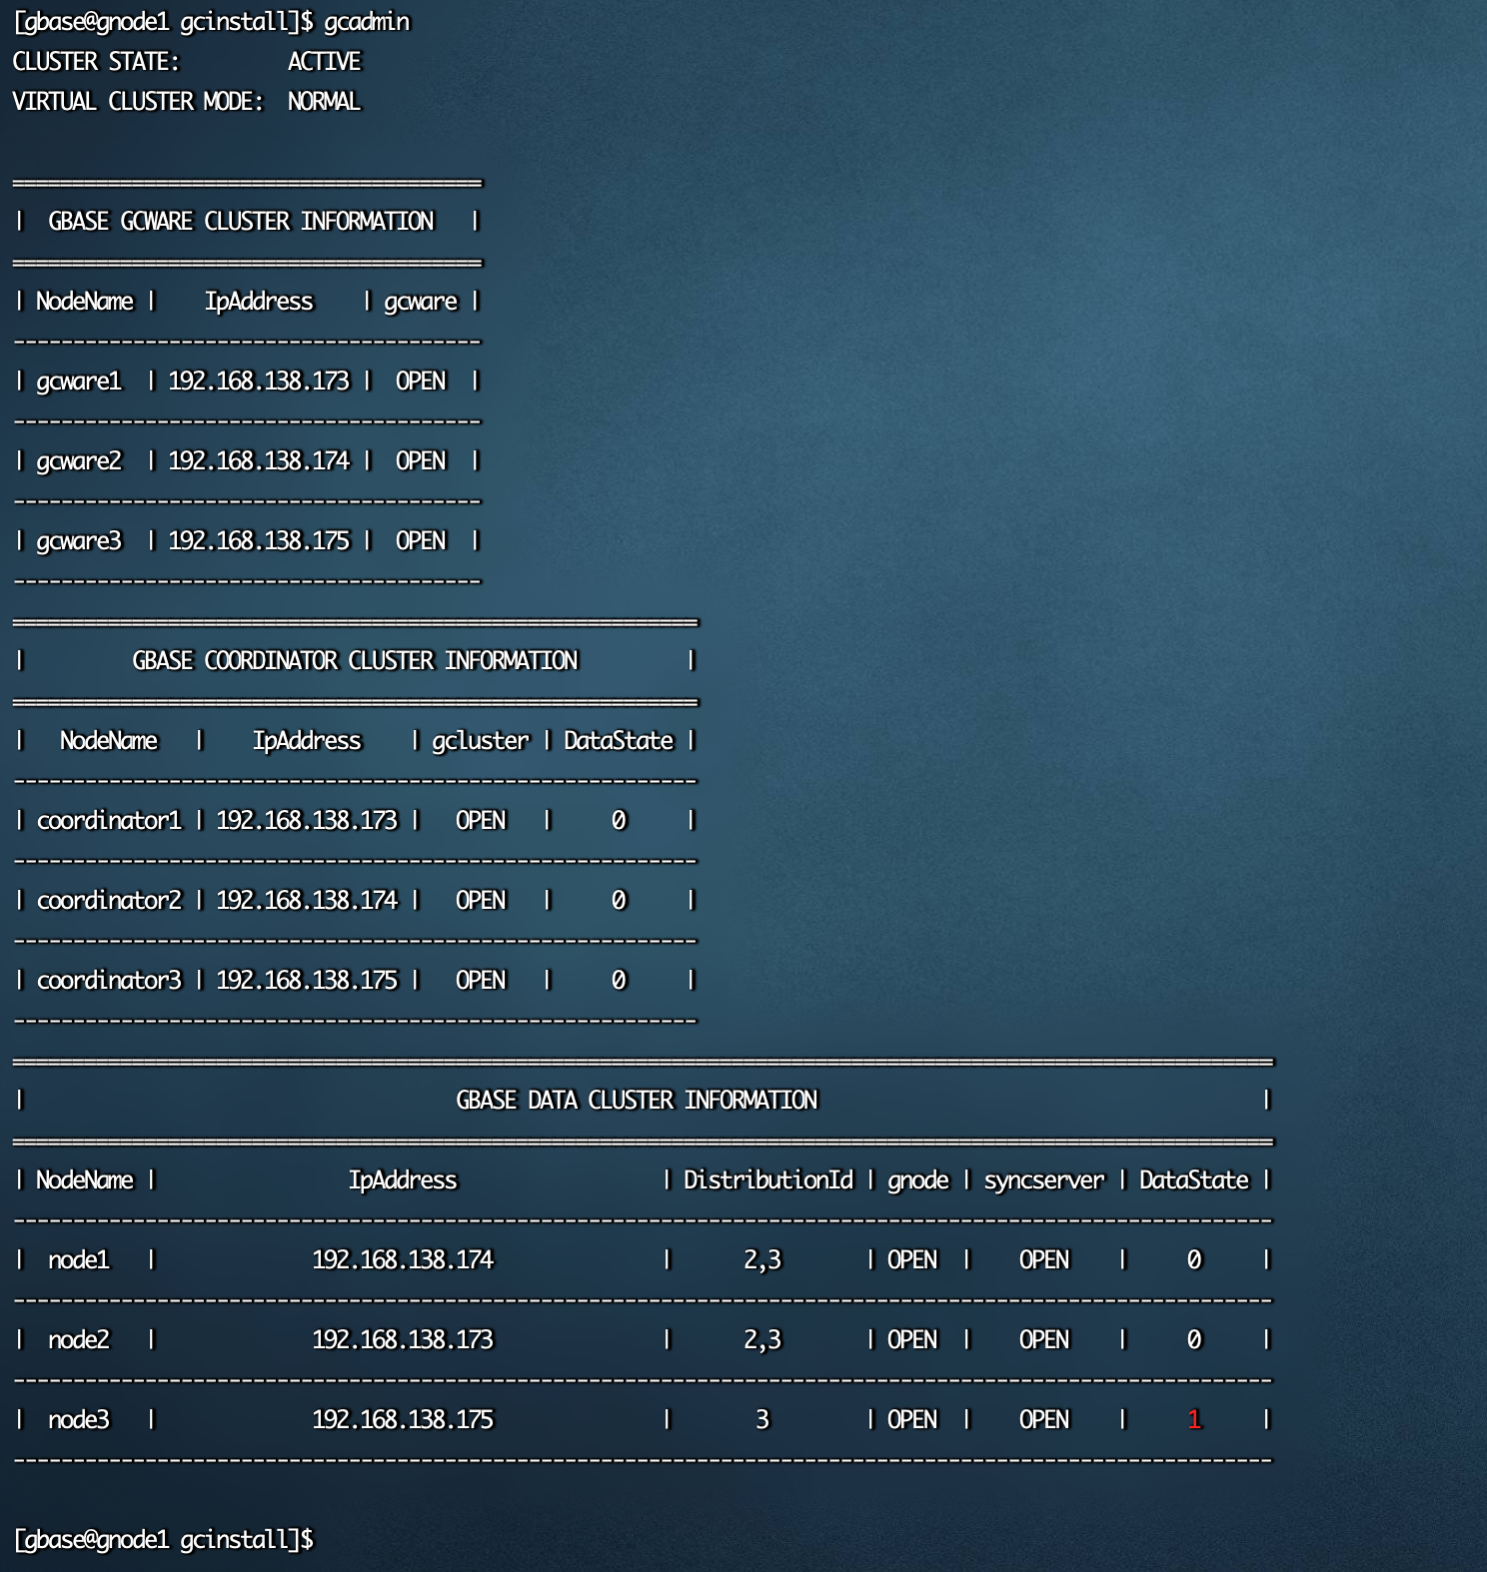The height and width of the screenshot is (1572, 1487).
Task: Select the gcware1 node name
Action: (79, 382)
